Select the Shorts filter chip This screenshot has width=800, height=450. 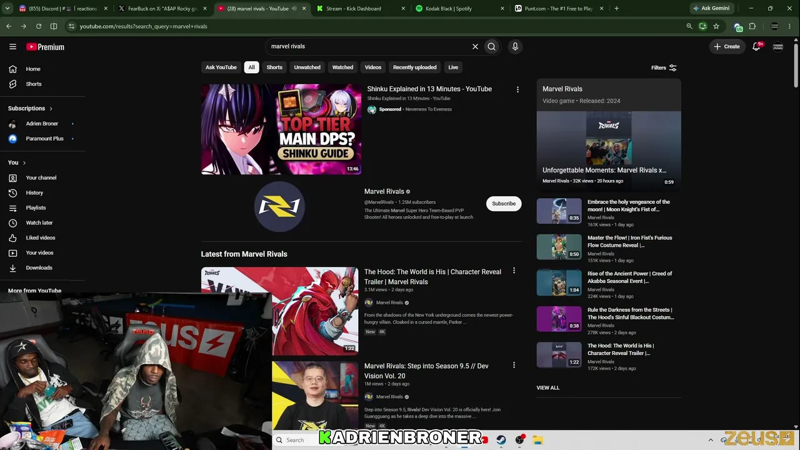click(x=274, y=67)
